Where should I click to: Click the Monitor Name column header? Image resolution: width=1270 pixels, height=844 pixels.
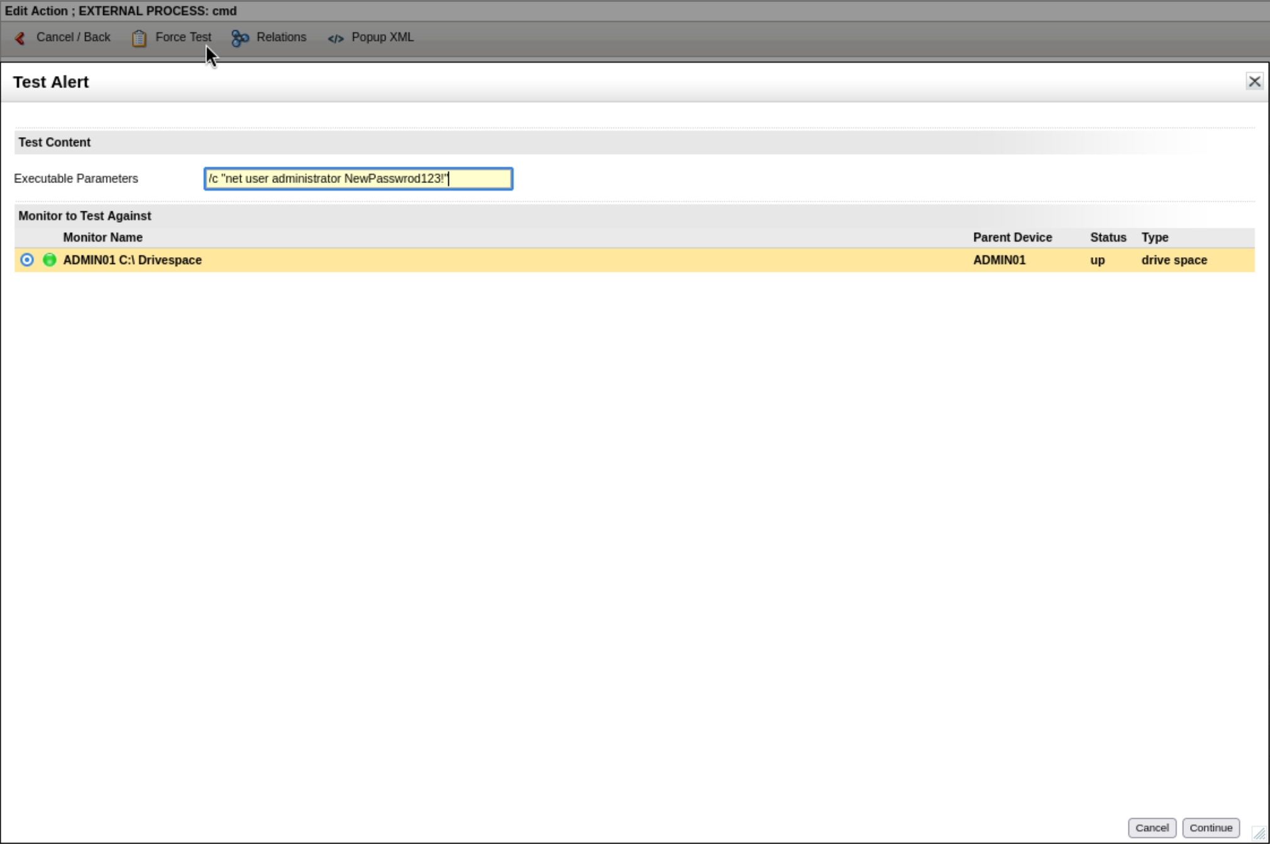[102, 237]
